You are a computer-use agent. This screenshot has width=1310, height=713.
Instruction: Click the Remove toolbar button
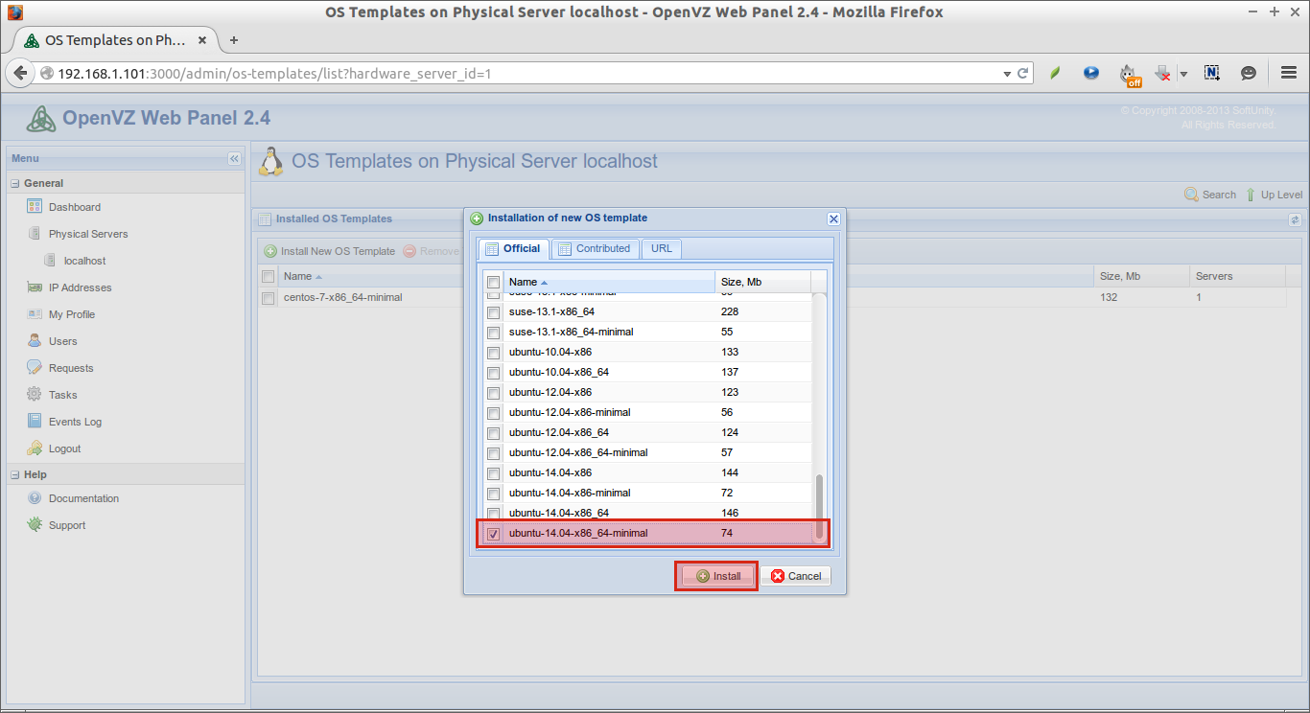tap(431, 251)
